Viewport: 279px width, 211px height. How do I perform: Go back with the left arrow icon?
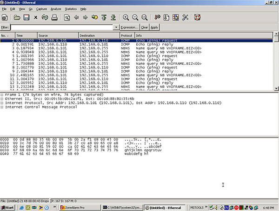76,17
